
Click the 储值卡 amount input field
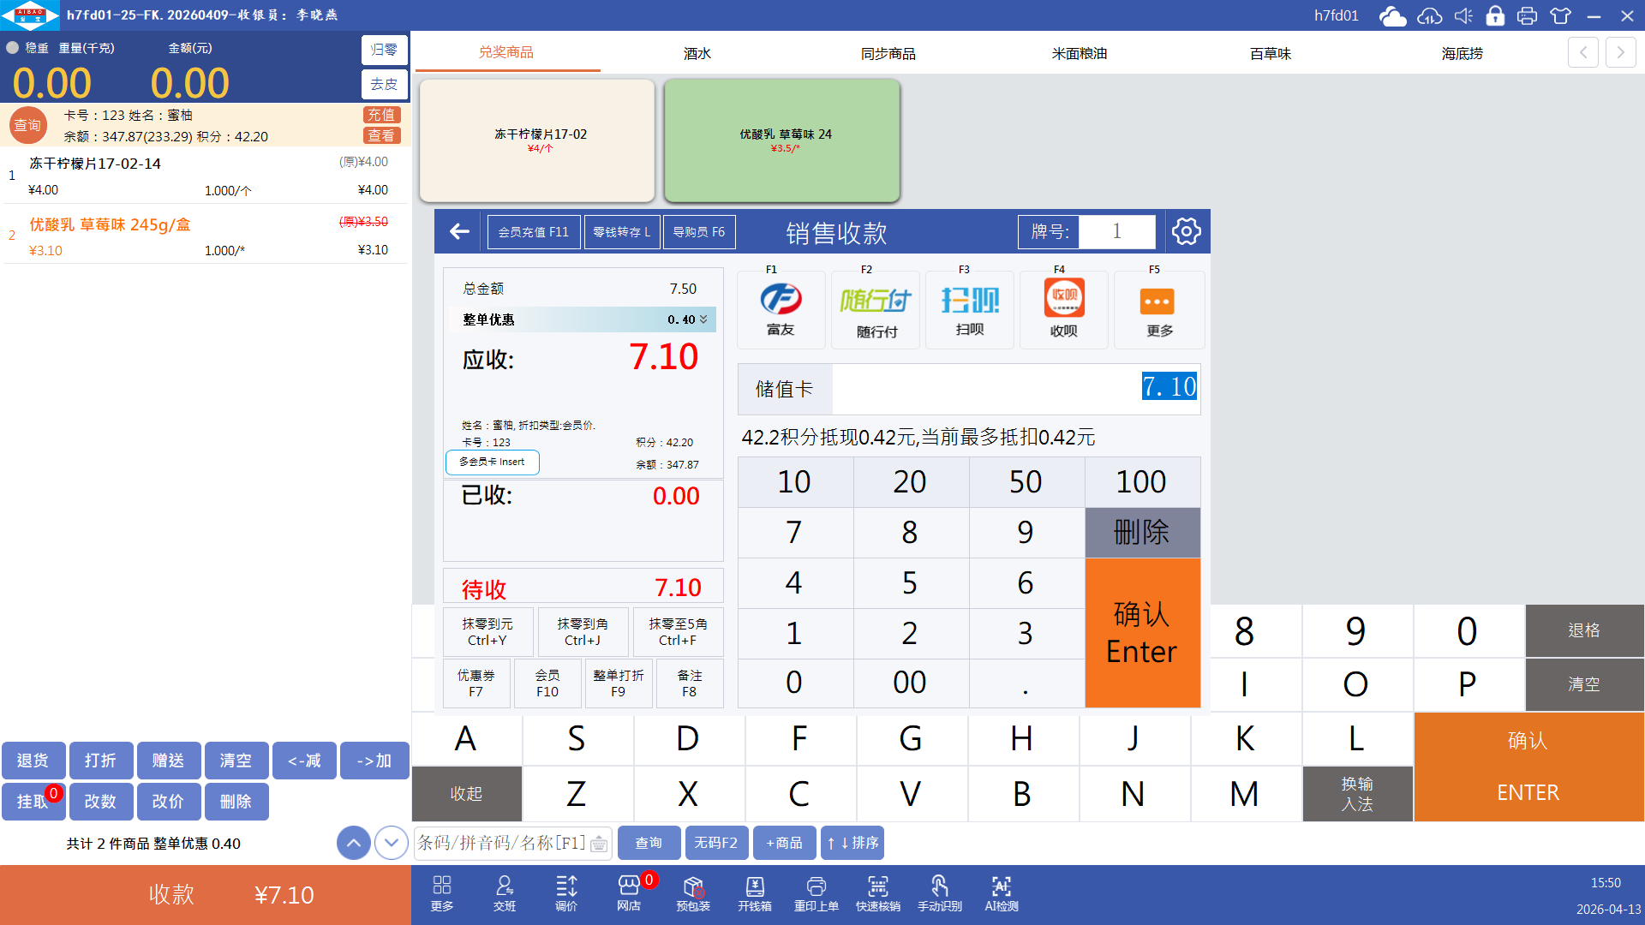pos(1015,388)
